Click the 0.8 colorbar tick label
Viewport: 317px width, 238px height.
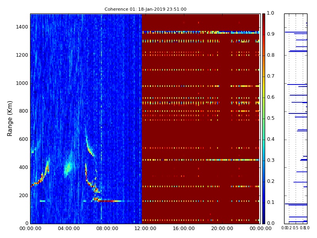271,55
